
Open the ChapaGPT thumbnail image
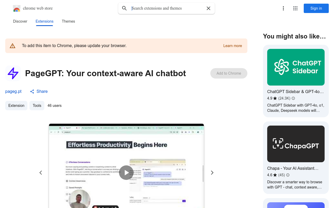[296, 144]
